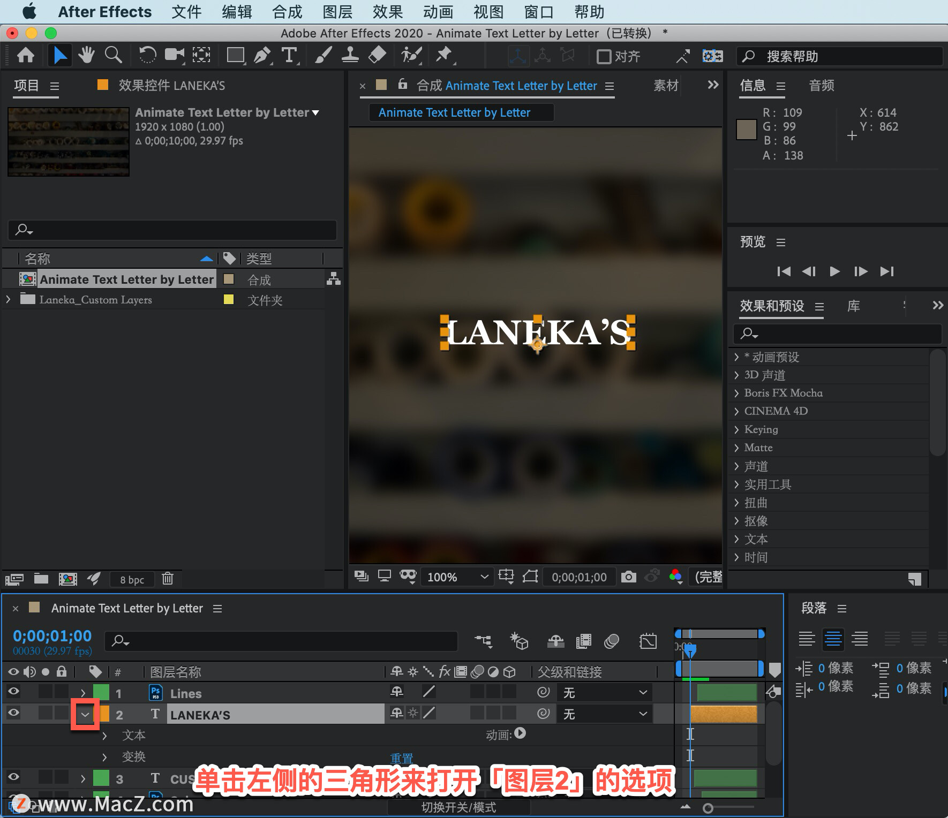
Task: Select the Horizontal Type tool
Action: pyautogui.click(x=289, y=55)
